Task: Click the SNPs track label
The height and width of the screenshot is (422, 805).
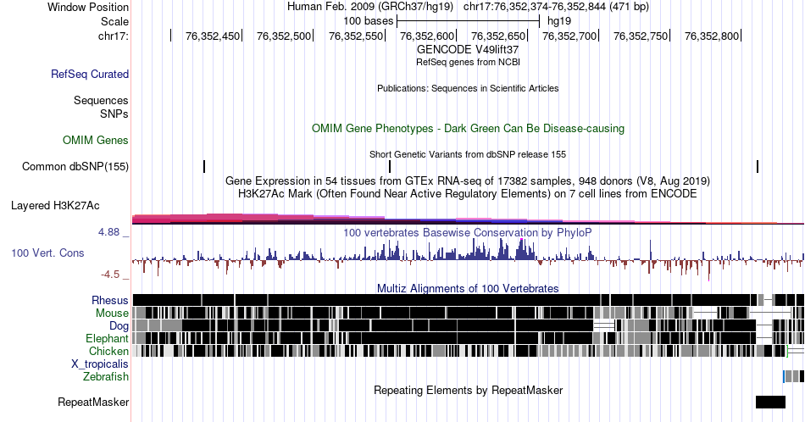Action: [x=114, y=114]
